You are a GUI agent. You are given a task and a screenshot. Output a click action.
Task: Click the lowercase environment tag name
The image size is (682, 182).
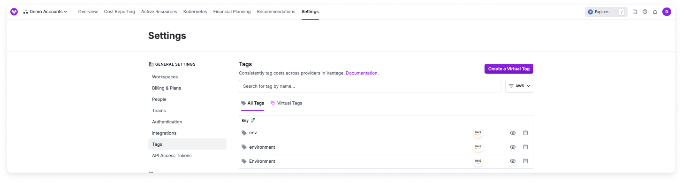pos(262,147)
